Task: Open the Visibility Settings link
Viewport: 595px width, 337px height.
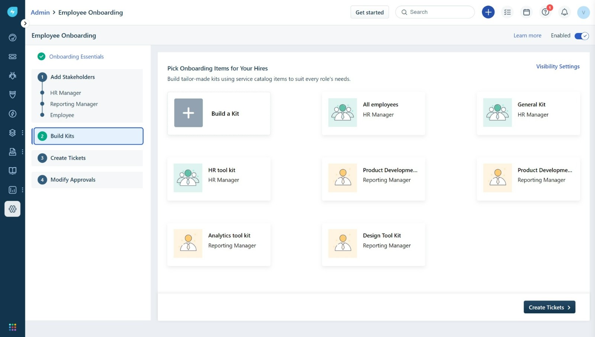Action: 557,67
